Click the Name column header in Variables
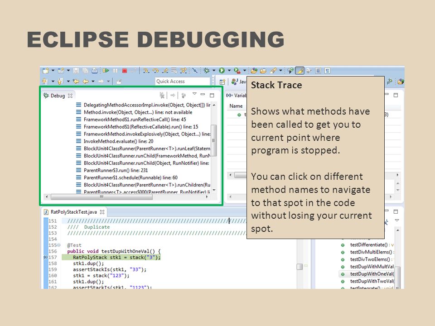Viewport: 435px width, 326px height. coord(236,106)
